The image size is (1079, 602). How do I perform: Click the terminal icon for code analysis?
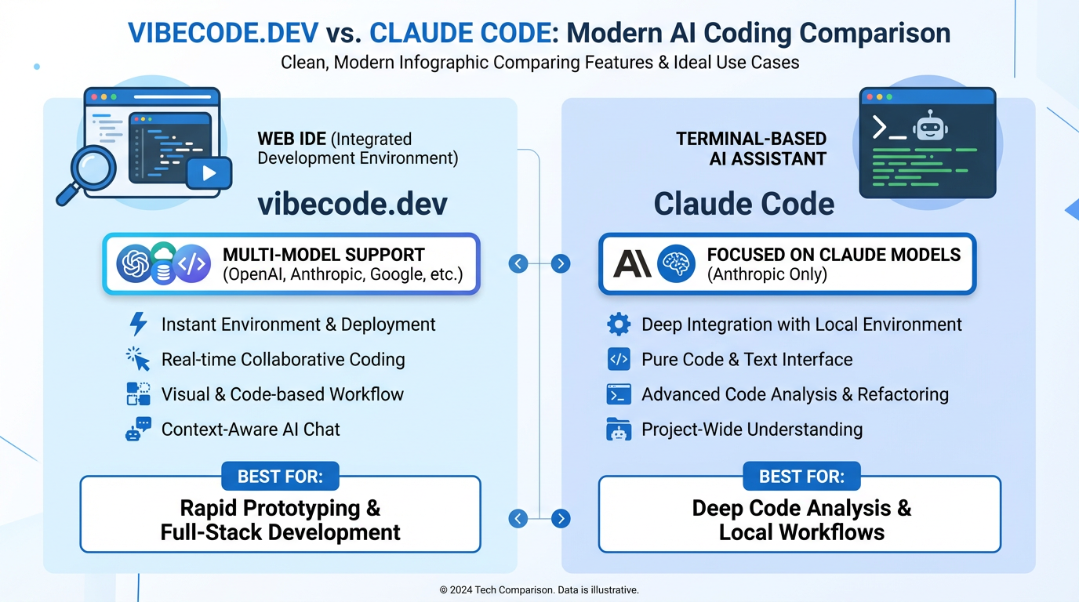pos(619,394)
